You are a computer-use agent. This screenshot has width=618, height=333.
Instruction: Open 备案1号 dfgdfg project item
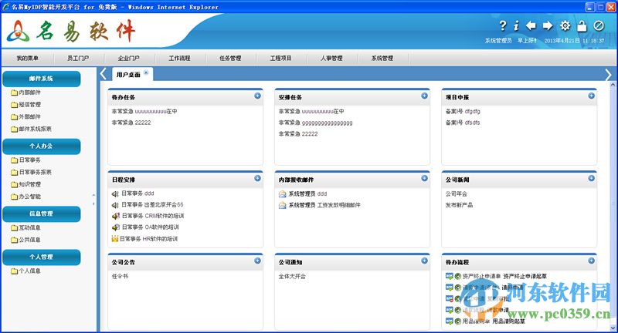click(463, 112)
